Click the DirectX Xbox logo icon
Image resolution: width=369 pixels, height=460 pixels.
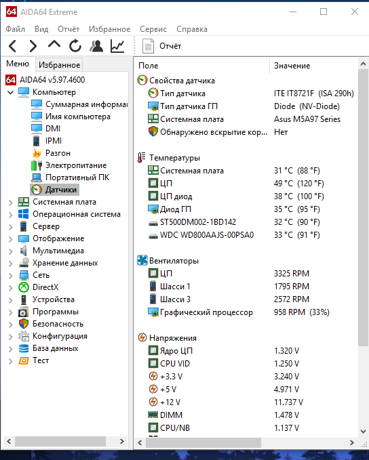[24, 287]
